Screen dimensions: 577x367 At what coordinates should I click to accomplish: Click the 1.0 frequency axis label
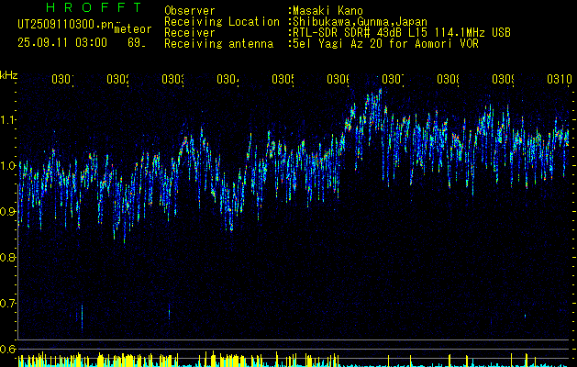7,165
